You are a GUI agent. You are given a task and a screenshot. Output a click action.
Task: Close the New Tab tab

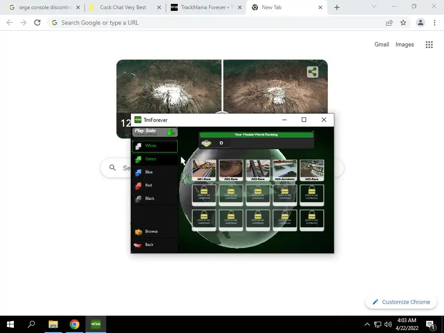coord(320,7)
